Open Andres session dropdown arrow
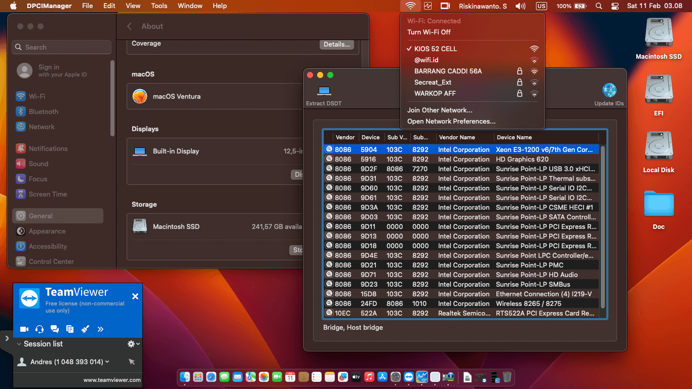The width and height of the screenshot is (692, 389). pos(107,362)
